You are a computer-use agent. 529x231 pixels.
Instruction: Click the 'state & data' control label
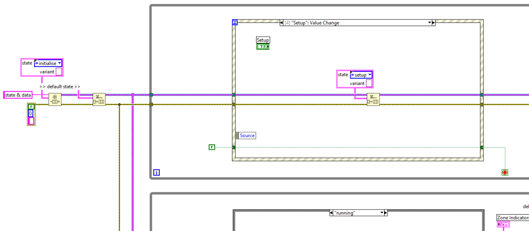point(18,95)
